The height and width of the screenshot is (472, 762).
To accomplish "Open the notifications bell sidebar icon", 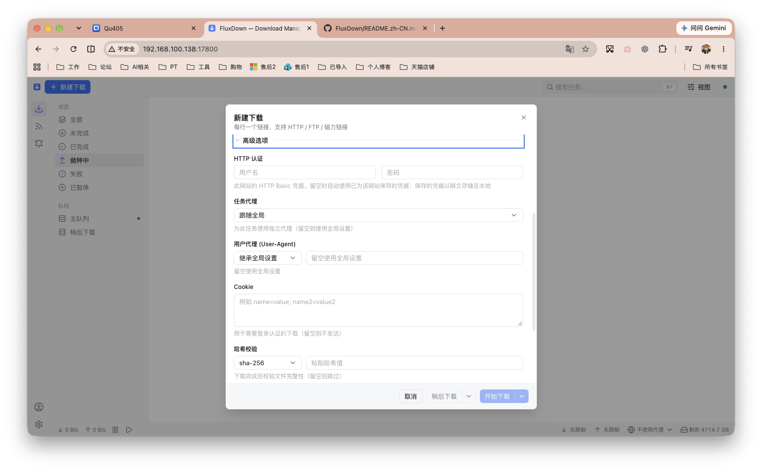I will (39, 144).
